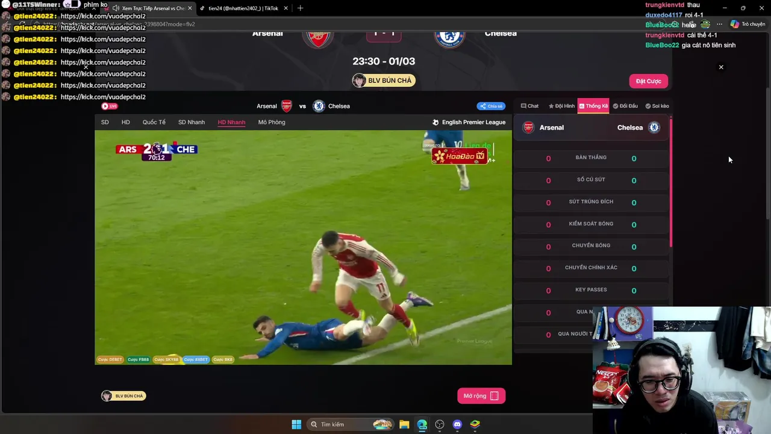Click the KIỂM SOÁT BÓNG stat row
The width and height of the screenshot is (771, 434).
tap(591, 224)
